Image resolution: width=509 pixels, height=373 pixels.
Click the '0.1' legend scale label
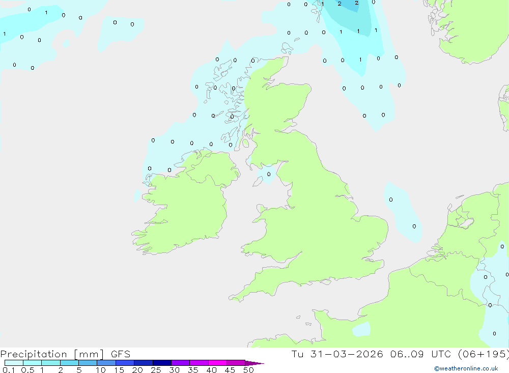pos(9,370)
